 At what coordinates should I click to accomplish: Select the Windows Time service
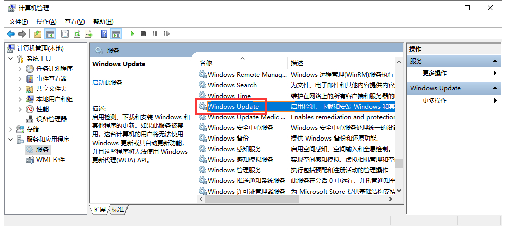(x=296, y=96)
